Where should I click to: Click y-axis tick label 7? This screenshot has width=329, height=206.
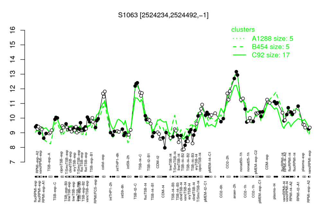(x=13, y=162)
